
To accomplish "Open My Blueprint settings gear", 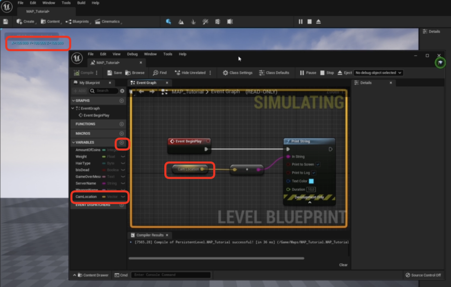I will click(x=122, y=91).
